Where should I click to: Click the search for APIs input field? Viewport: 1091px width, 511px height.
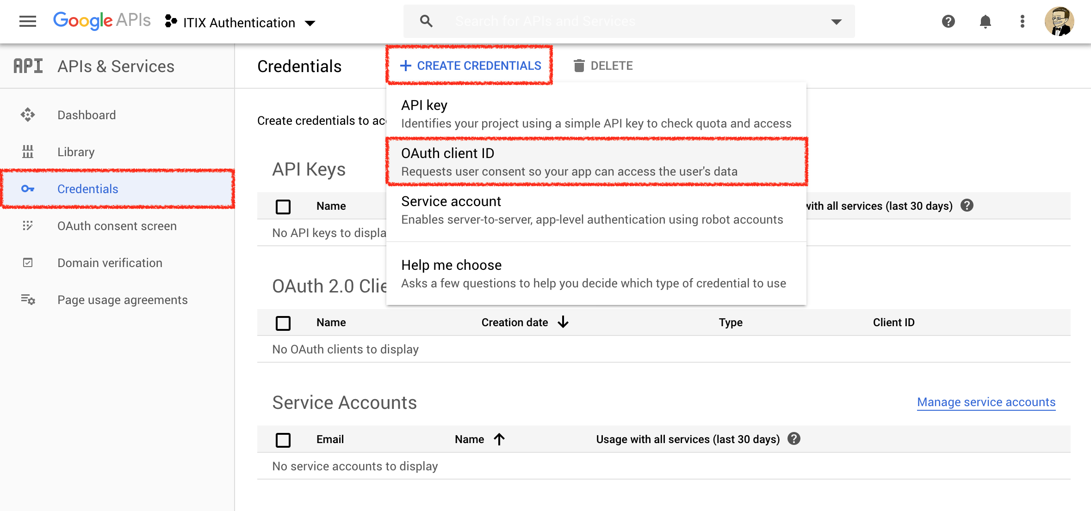634,21
